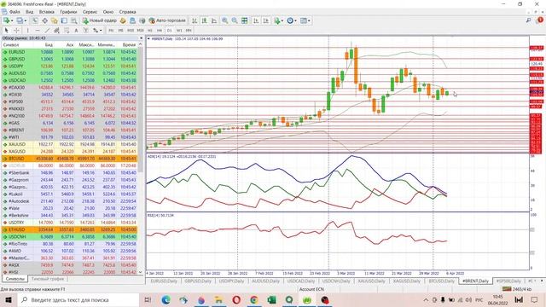Zoom in on the chart

click(225, 20)
